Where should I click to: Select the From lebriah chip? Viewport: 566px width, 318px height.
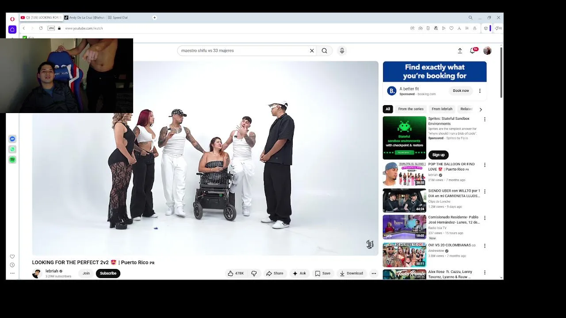442,109
